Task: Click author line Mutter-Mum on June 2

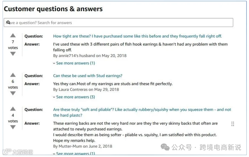Action: (83, 146)
